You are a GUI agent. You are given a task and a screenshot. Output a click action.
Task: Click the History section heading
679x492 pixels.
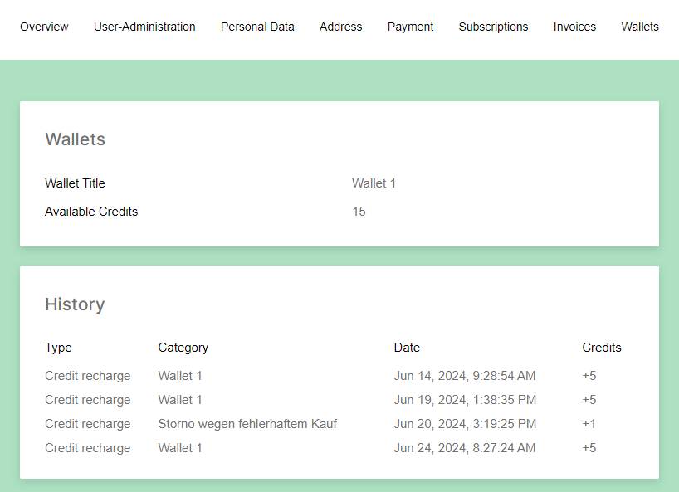tap(75, 304)
